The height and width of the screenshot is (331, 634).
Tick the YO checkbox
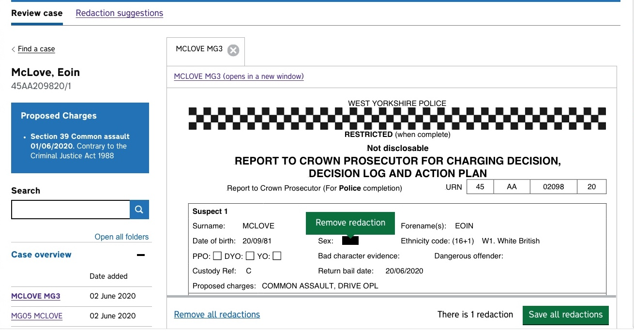277,256
